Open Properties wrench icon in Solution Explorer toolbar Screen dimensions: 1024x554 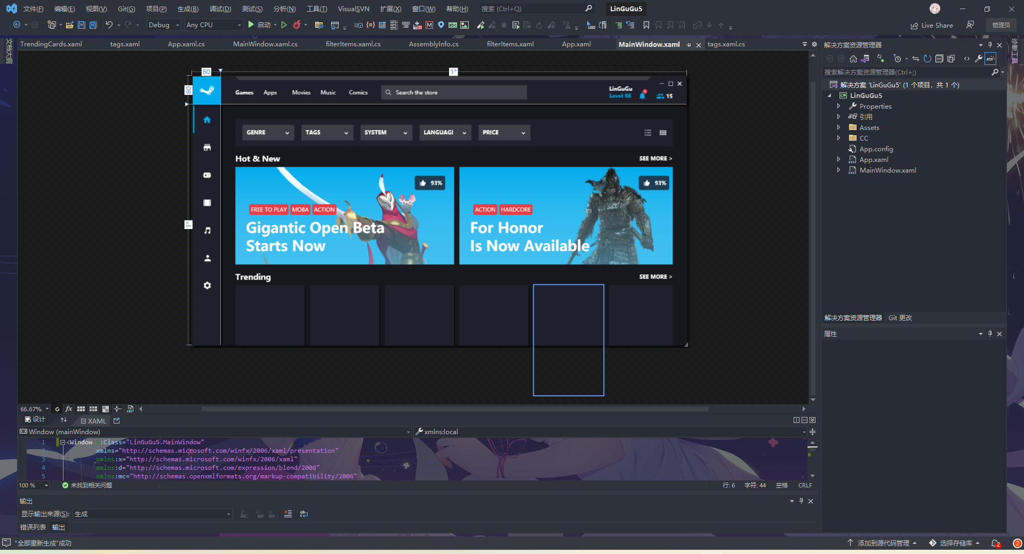tap(979, 59)
